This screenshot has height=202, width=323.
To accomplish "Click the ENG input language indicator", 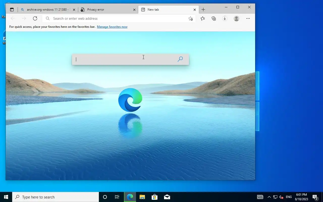I will (289, 197).
